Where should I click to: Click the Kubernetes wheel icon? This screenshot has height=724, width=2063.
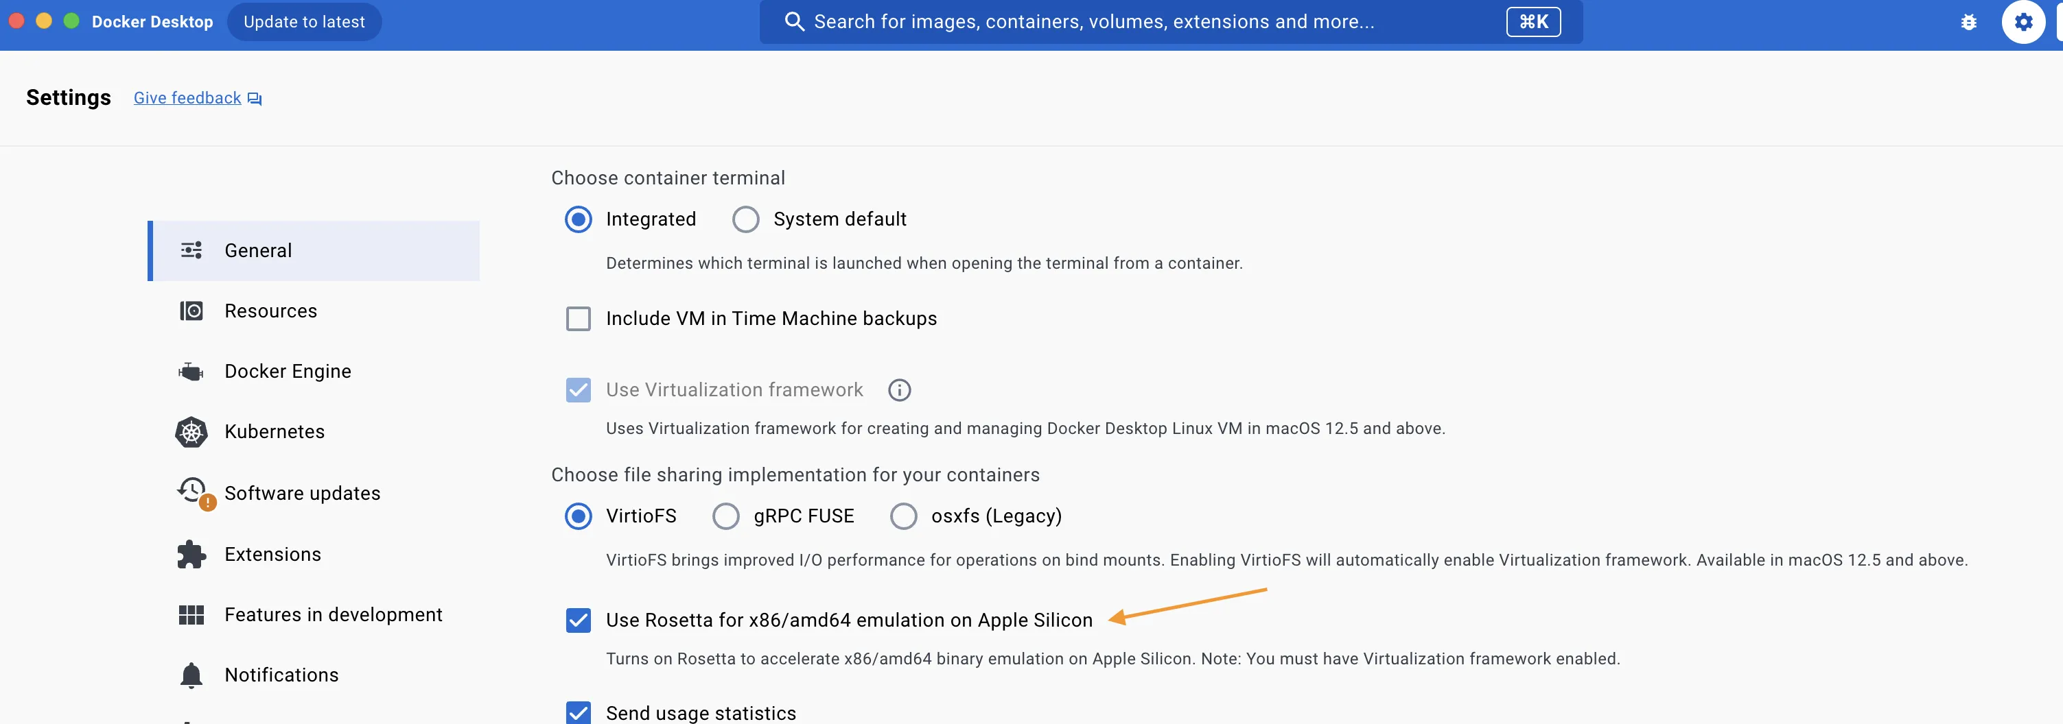pyautogui.click(x=191, y=432)
